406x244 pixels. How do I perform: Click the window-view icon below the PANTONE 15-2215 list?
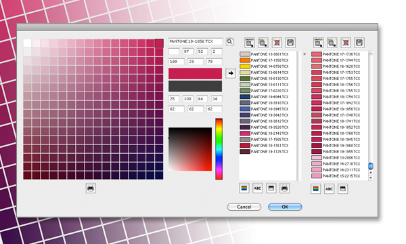click(342, 189)
